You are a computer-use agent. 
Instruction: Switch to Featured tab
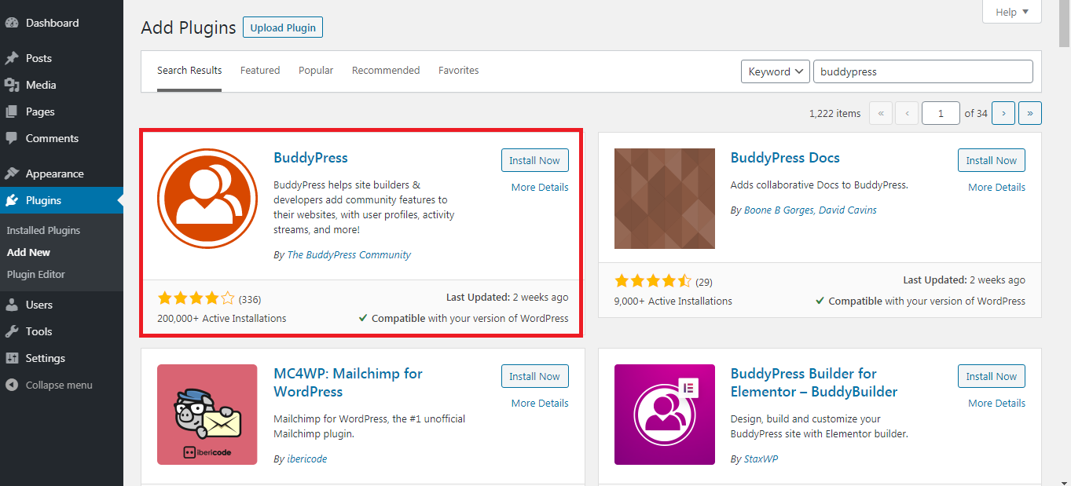point(260,71)
